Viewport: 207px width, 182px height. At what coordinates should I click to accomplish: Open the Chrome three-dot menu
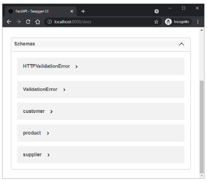(x=198, y=22)
